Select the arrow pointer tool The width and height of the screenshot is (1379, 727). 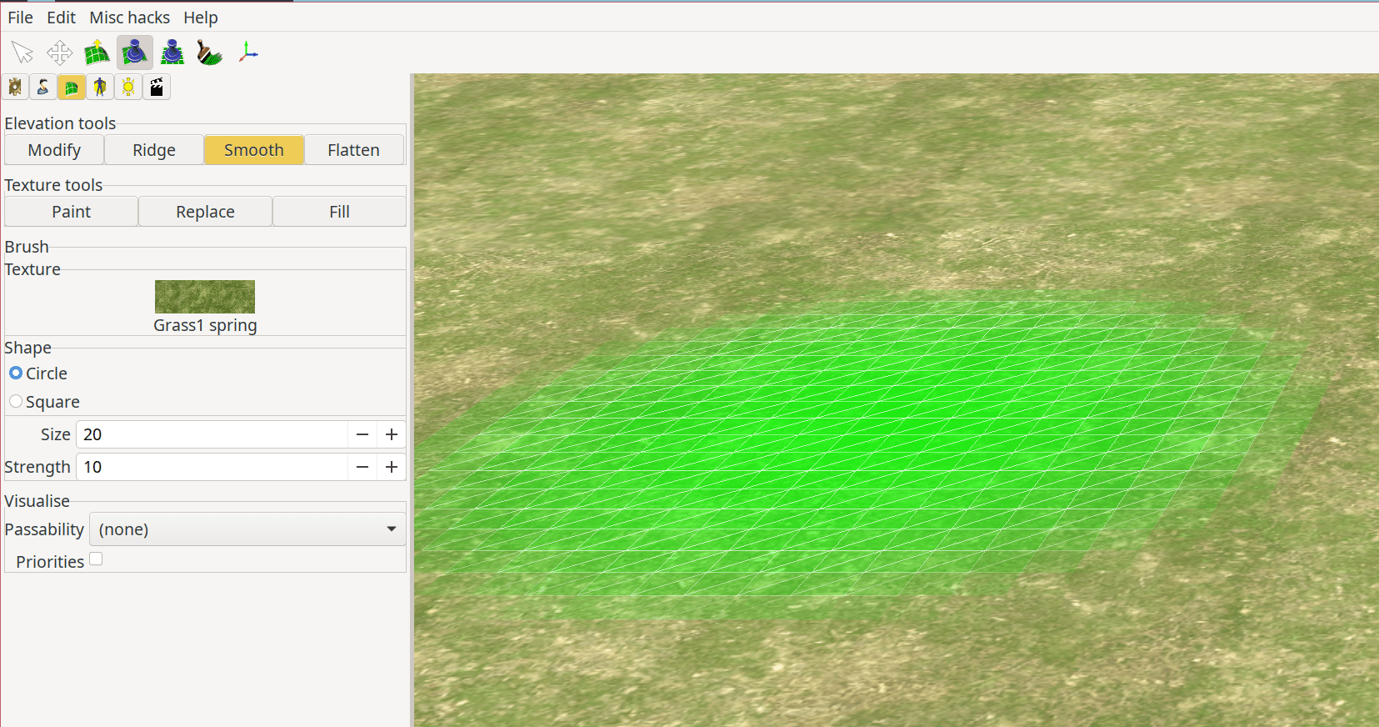click(22, 53)
